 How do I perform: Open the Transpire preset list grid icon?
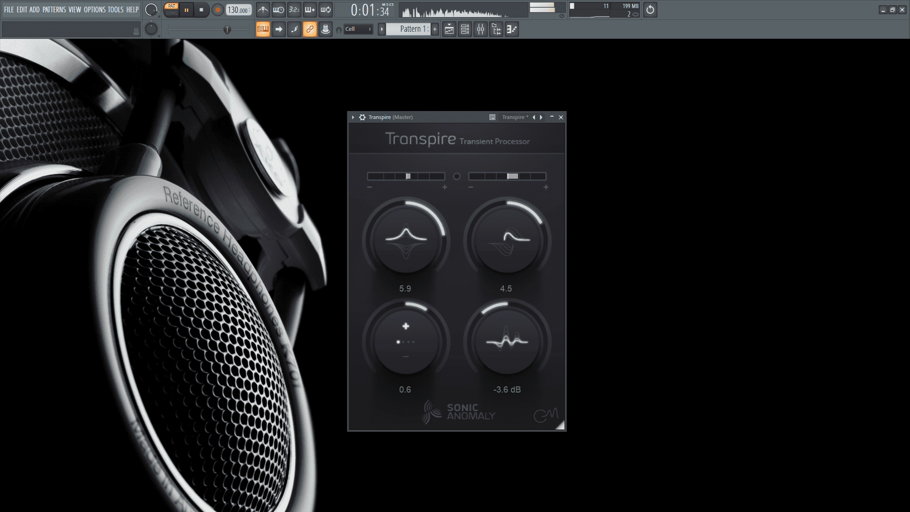492,117
